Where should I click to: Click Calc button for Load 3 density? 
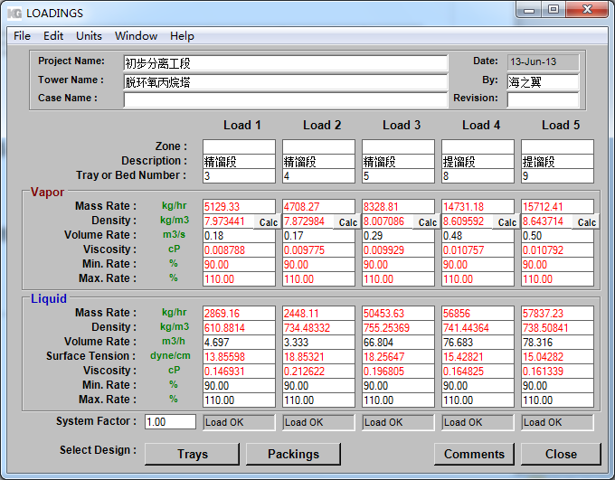click(x=428, y=222)
